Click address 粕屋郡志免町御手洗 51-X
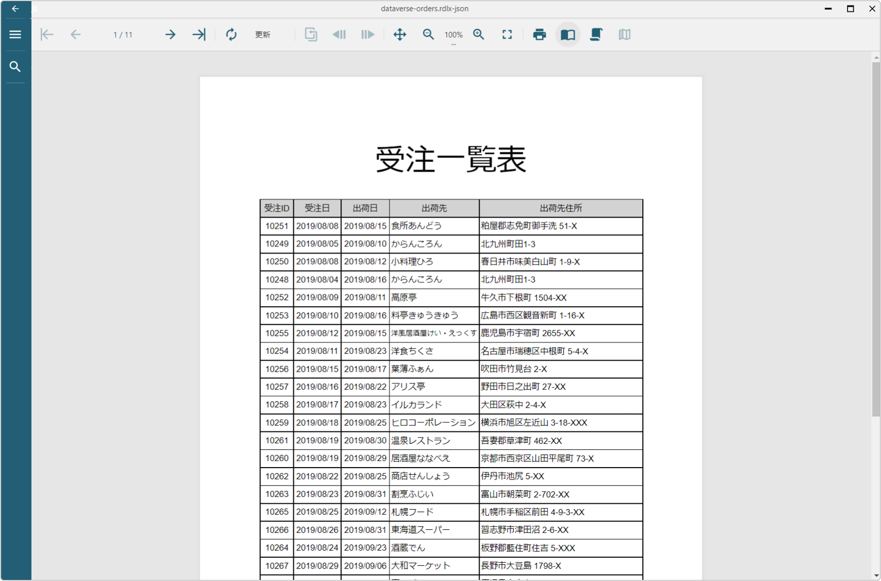This screenshot has width=881, height=581. point(561,226)
